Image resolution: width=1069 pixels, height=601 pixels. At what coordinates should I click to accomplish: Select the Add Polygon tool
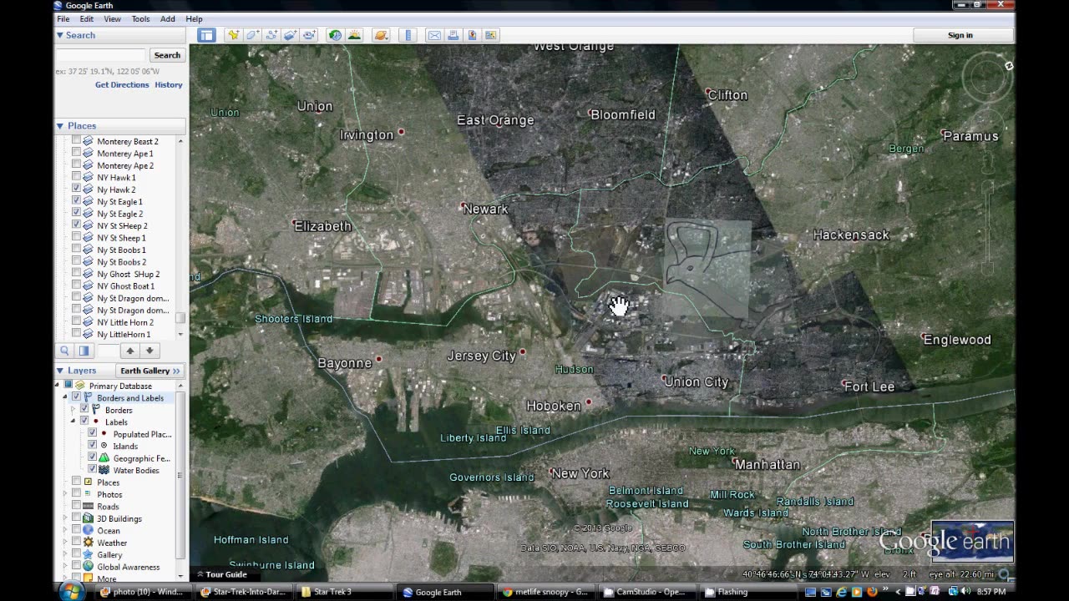(252, 35)
